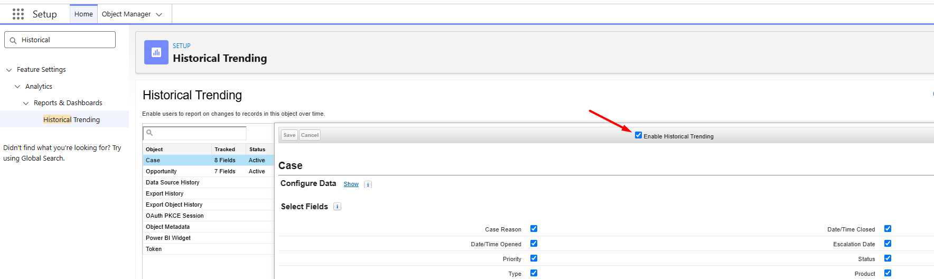The width and height of the screenshot is (934, 279).
Task: Click the Quick Find search magnifier icon
Action: pos(13,40)
